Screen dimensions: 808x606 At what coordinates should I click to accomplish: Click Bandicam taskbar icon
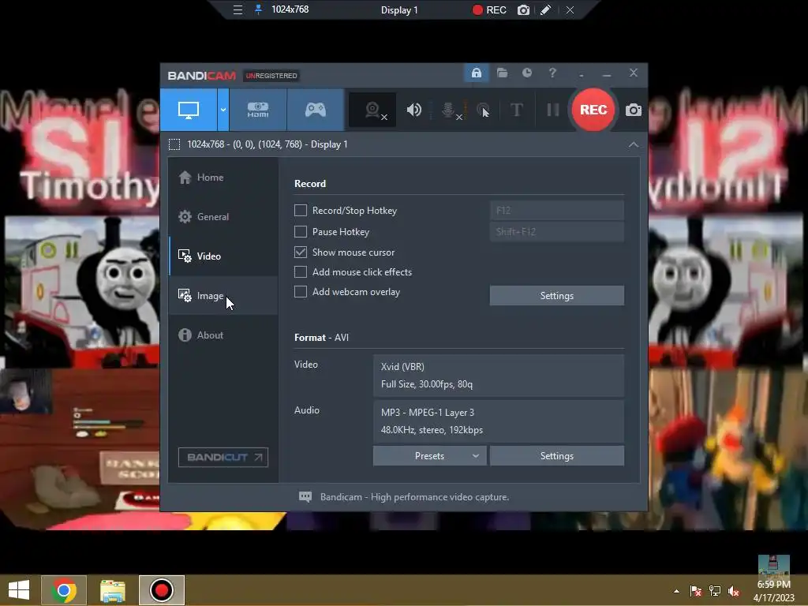click(x=161, y=590)
